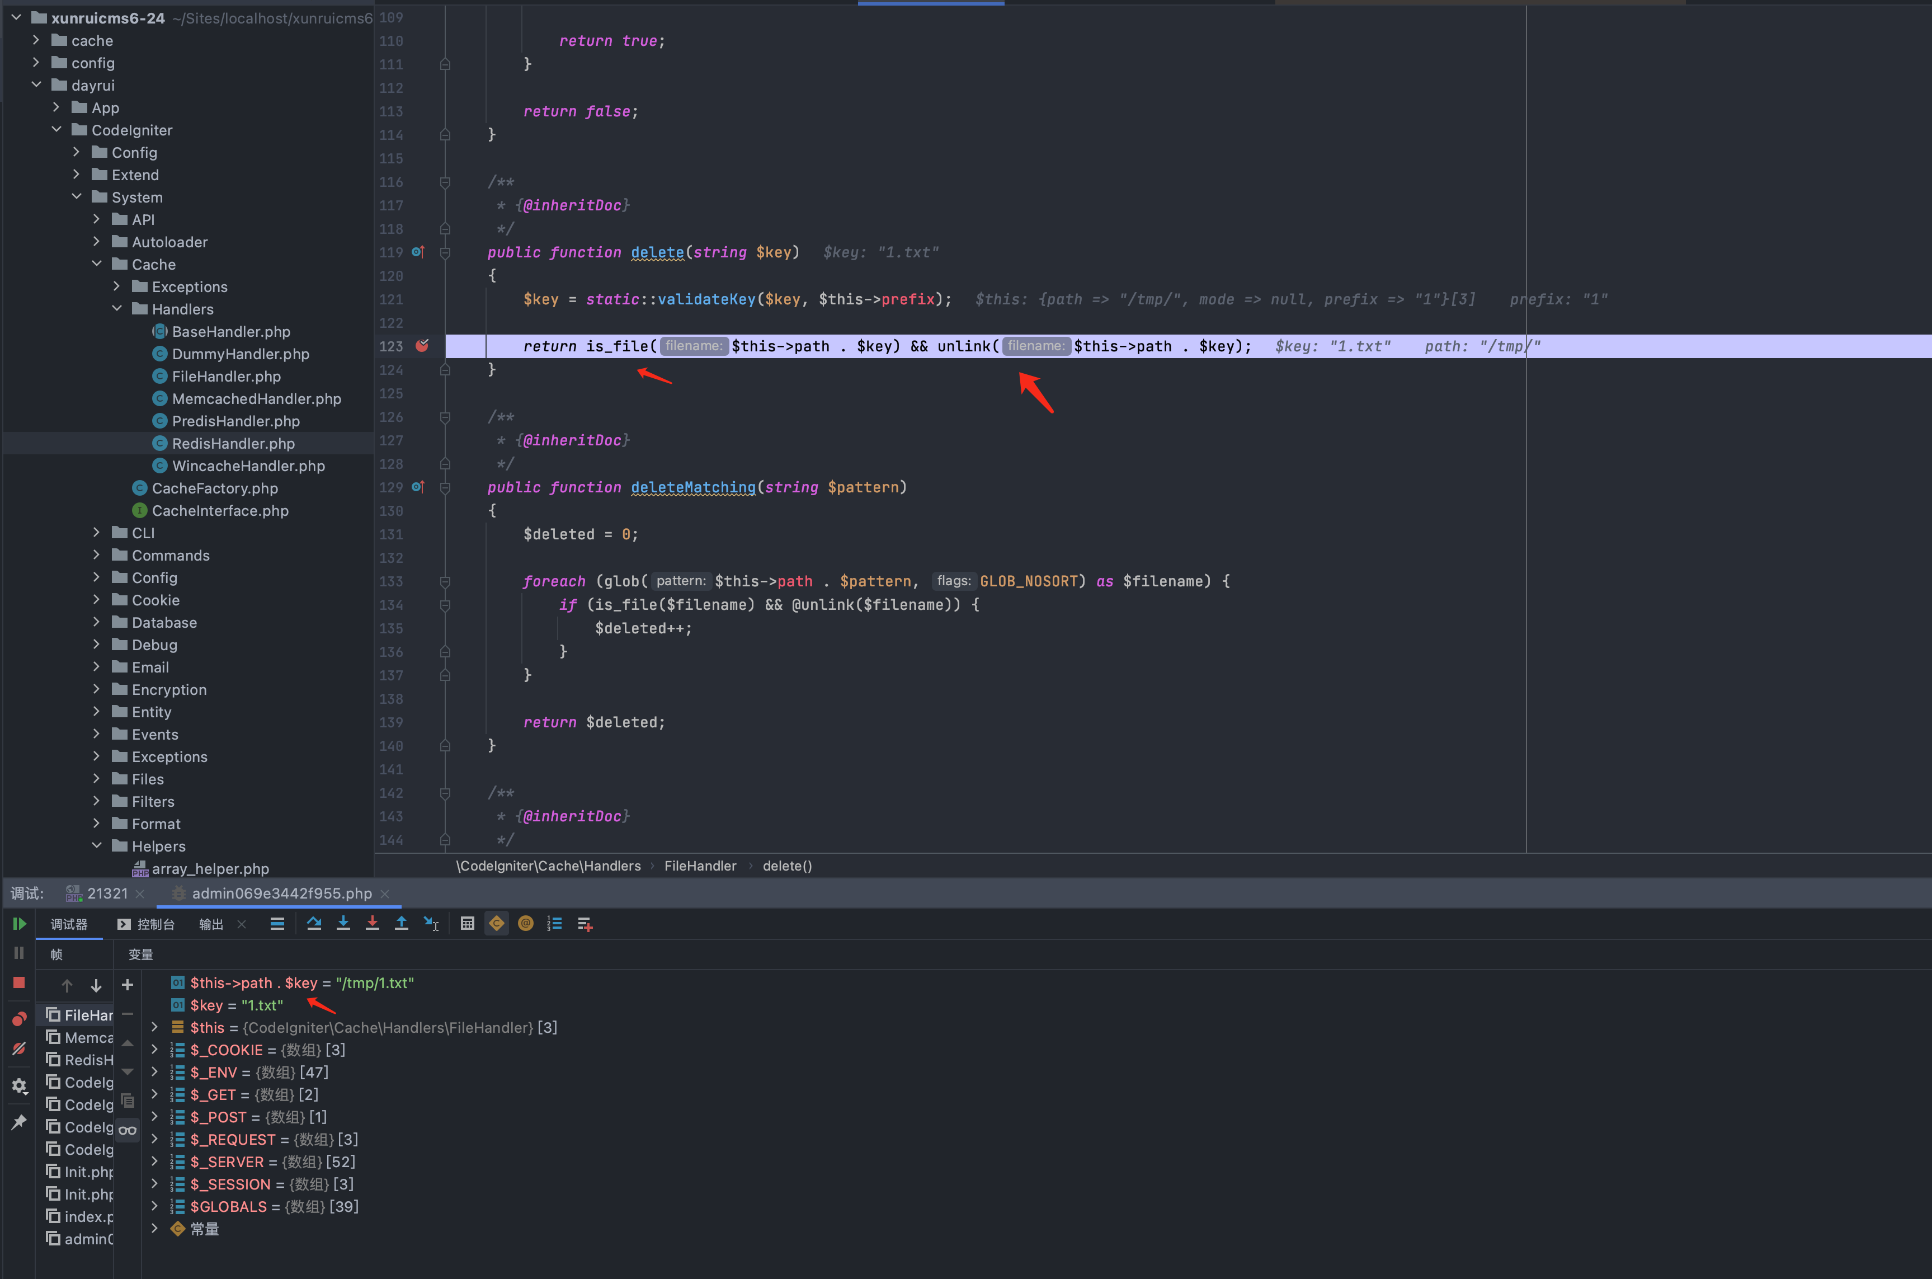The height and width of the screenshot is (1279, 1932).
Task: Select next frame with down arrow
Action: tap(96, 985)
